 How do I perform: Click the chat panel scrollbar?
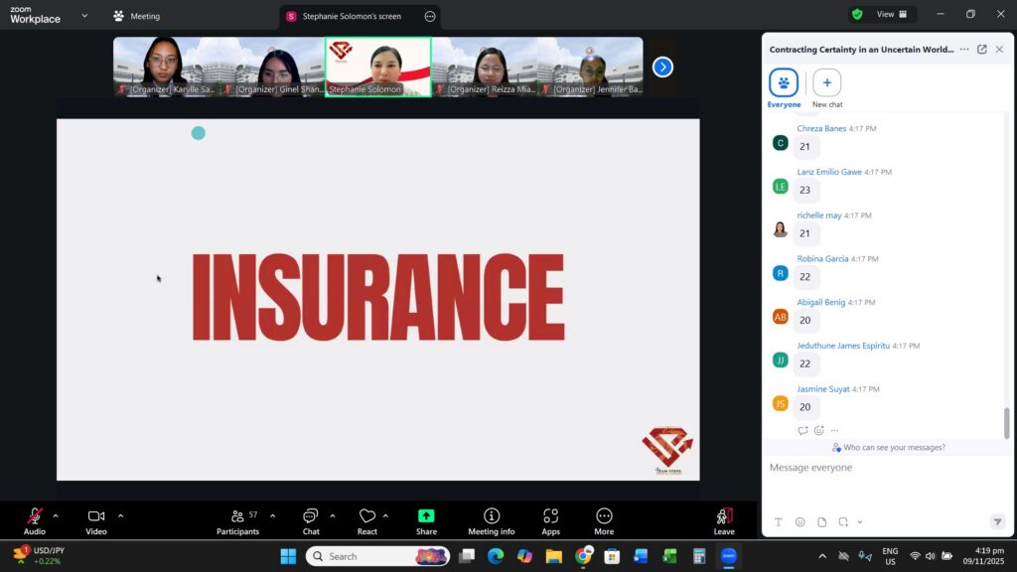coord(1006,422)
